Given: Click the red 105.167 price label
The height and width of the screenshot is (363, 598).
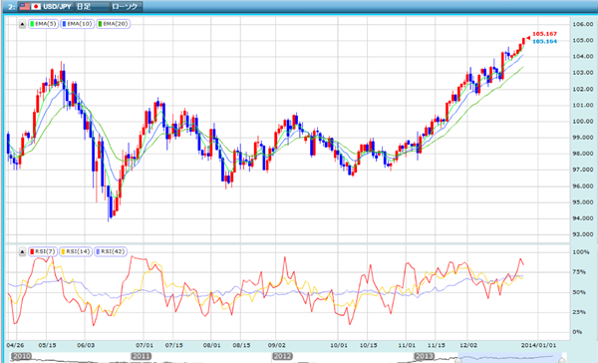Looking at the screenshot, I should [544, 34].
